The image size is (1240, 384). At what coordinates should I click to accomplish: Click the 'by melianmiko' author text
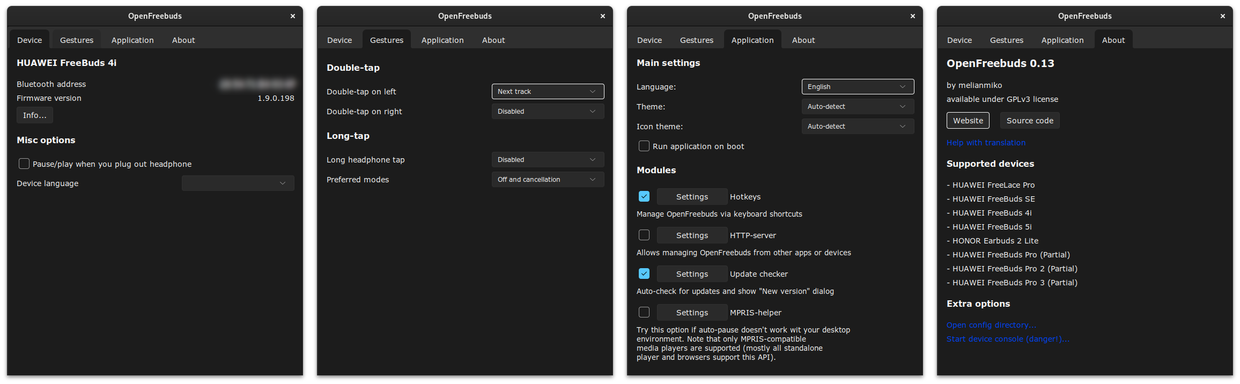(x=974, y=85)
